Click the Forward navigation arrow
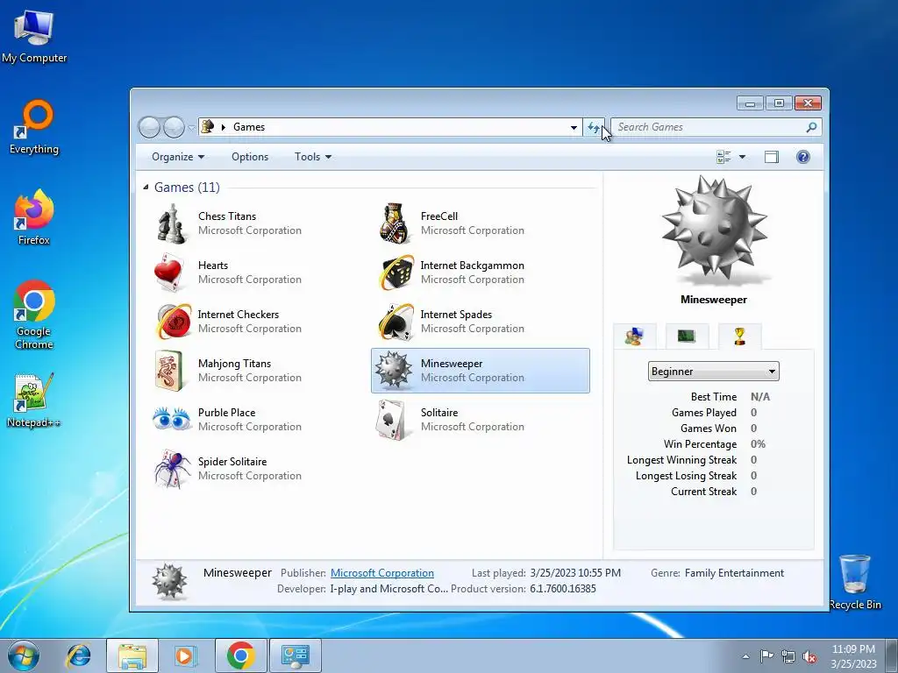This screenshot has width=898, height=673. click(174, 127)
